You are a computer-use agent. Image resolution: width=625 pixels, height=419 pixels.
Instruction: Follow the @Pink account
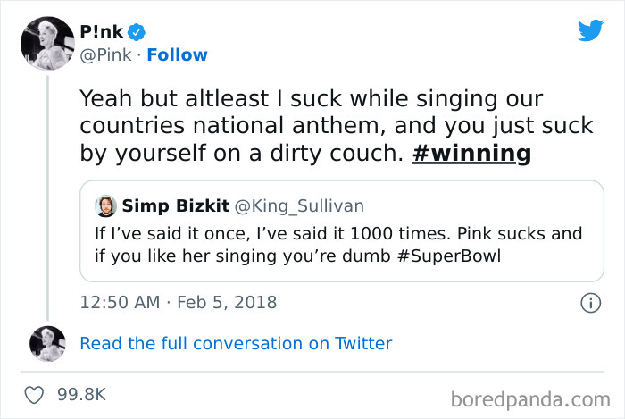click(177, 55)
